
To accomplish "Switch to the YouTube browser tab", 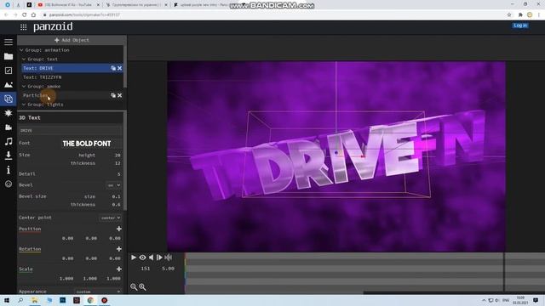I will 68,5.
